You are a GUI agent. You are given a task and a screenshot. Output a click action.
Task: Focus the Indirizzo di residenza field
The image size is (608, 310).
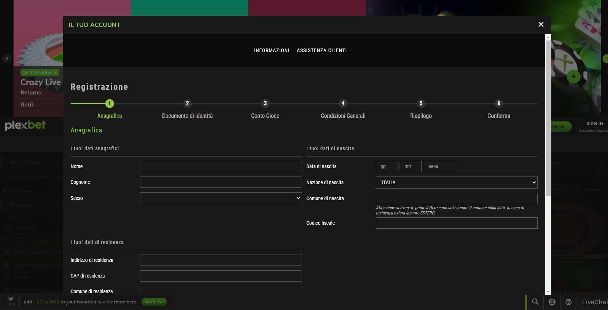pyautogui.click(x=221, y=260)
